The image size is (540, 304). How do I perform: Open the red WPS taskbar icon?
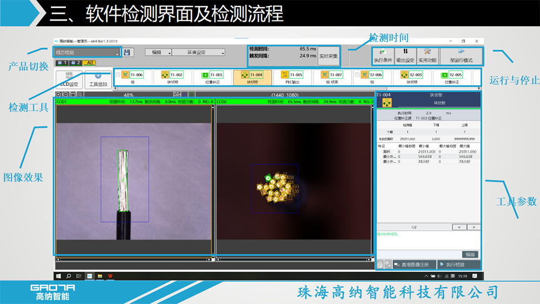110,276
